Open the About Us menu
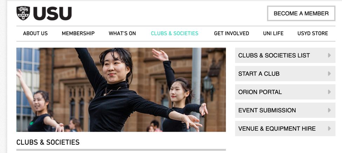Screen dimensions: 342x153 point(35,34)
